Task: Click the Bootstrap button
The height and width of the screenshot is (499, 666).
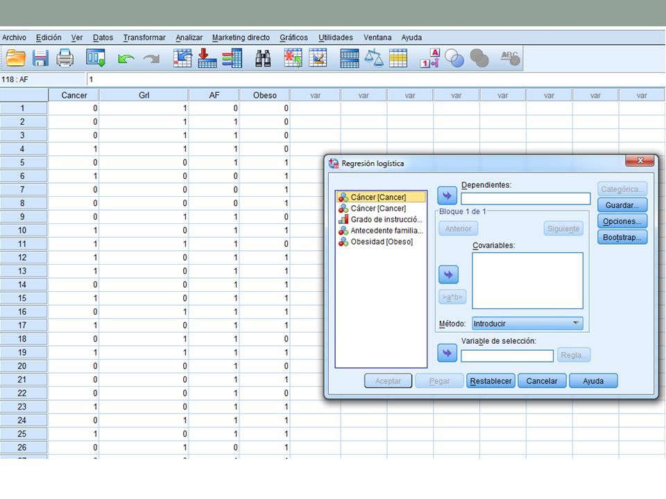Action: click(x=622, y=237)
